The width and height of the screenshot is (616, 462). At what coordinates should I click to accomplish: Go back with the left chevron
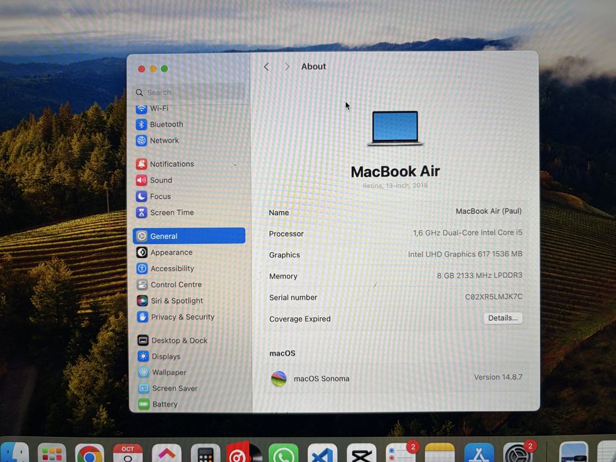[266, 67]
